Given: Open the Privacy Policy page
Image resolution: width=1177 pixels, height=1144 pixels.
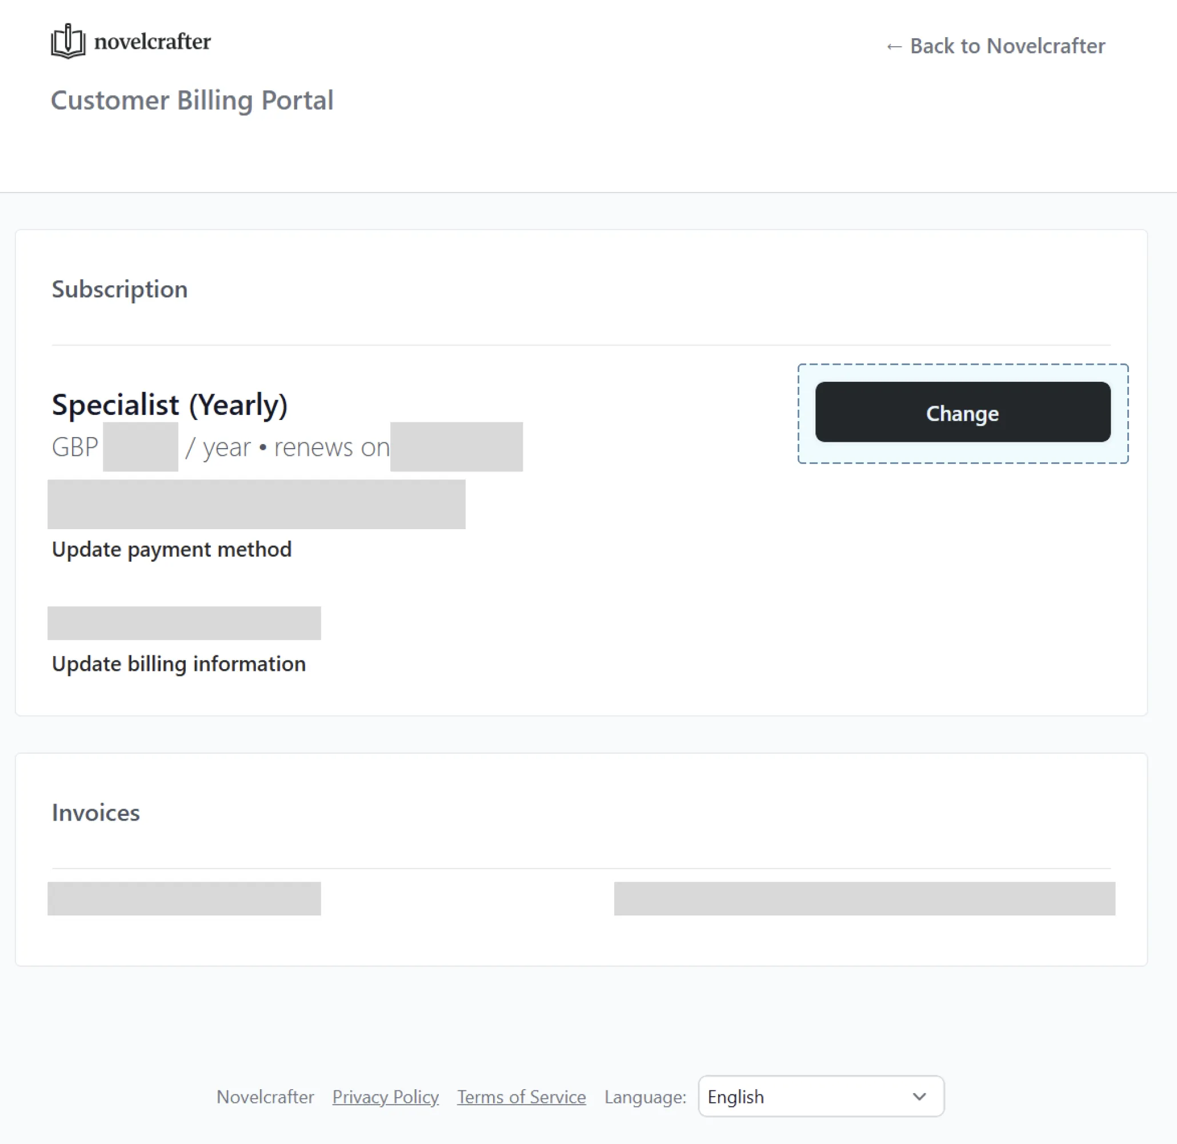Looking at the screenshot, I should click(x=385, y=1096).
